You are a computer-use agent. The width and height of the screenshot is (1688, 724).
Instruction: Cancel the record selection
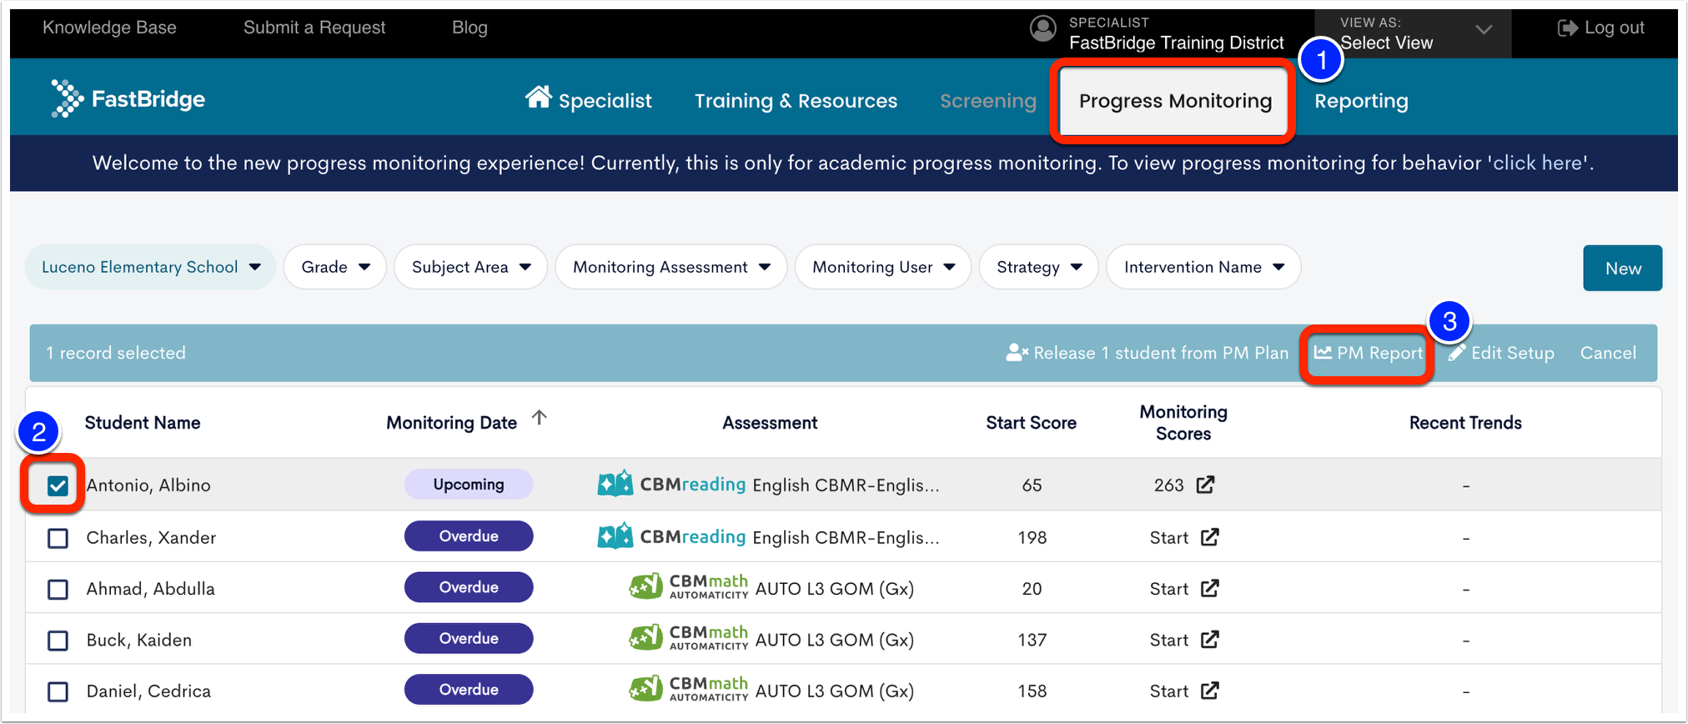pyautogui.click(x=1608, y=353)
